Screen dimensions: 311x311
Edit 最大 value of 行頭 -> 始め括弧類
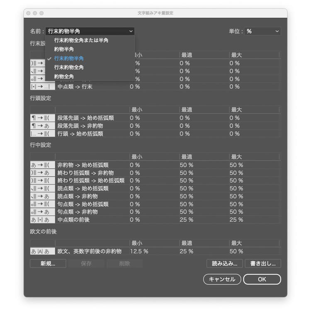click(234, 134)
